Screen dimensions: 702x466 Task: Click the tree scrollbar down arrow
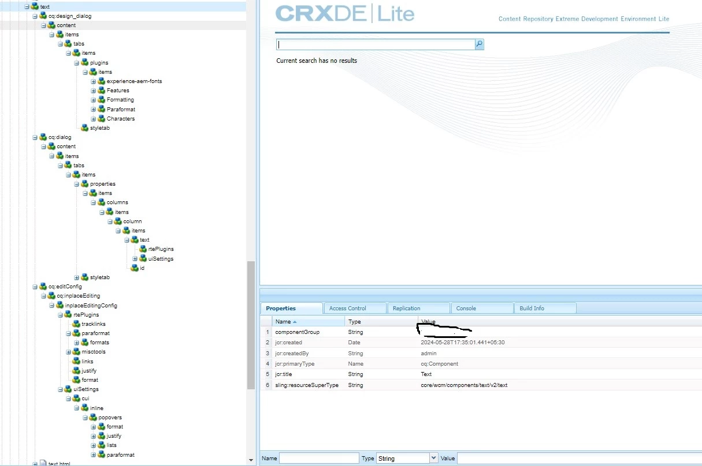(x=251, y=460)
